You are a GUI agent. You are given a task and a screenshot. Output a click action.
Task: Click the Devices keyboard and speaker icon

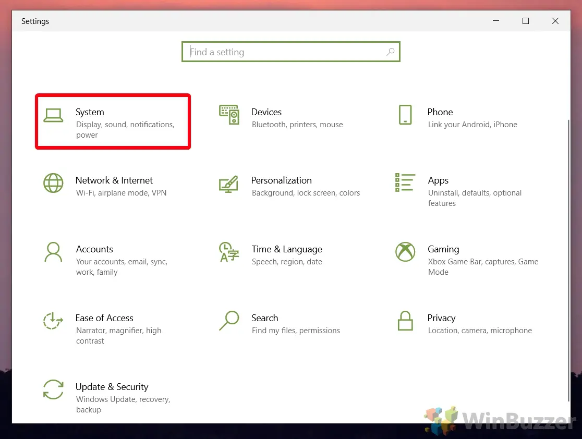tap(229, 115)
